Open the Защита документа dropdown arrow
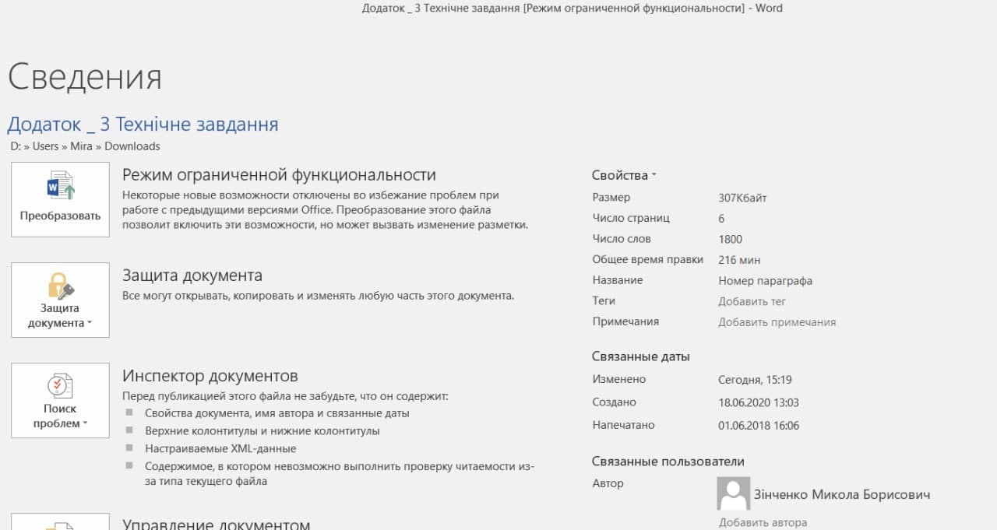 pos(90,323)
